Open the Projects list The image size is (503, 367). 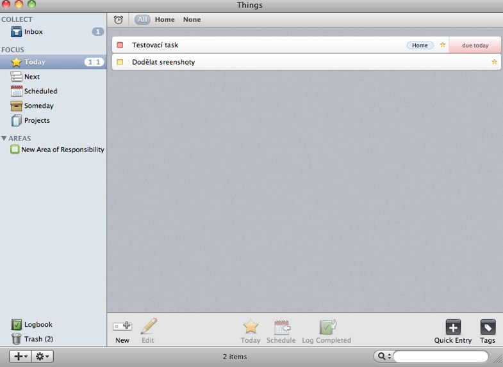(x=37, y=121)
